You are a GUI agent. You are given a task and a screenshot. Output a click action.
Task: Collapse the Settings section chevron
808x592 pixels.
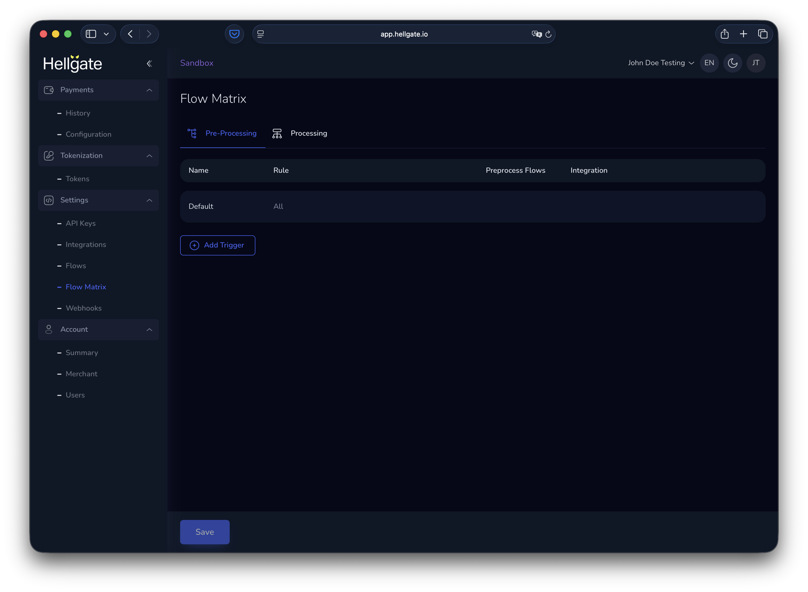pyautogui.click(x=149, y=200)
